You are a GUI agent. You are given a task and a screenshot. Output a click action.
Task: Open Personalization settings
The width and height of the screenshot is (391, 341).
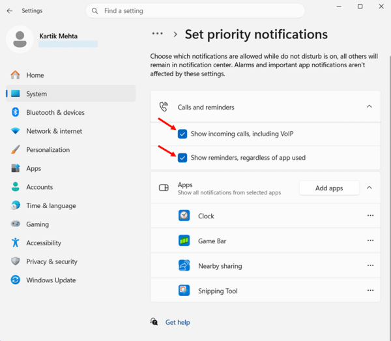tap(71, 150)
